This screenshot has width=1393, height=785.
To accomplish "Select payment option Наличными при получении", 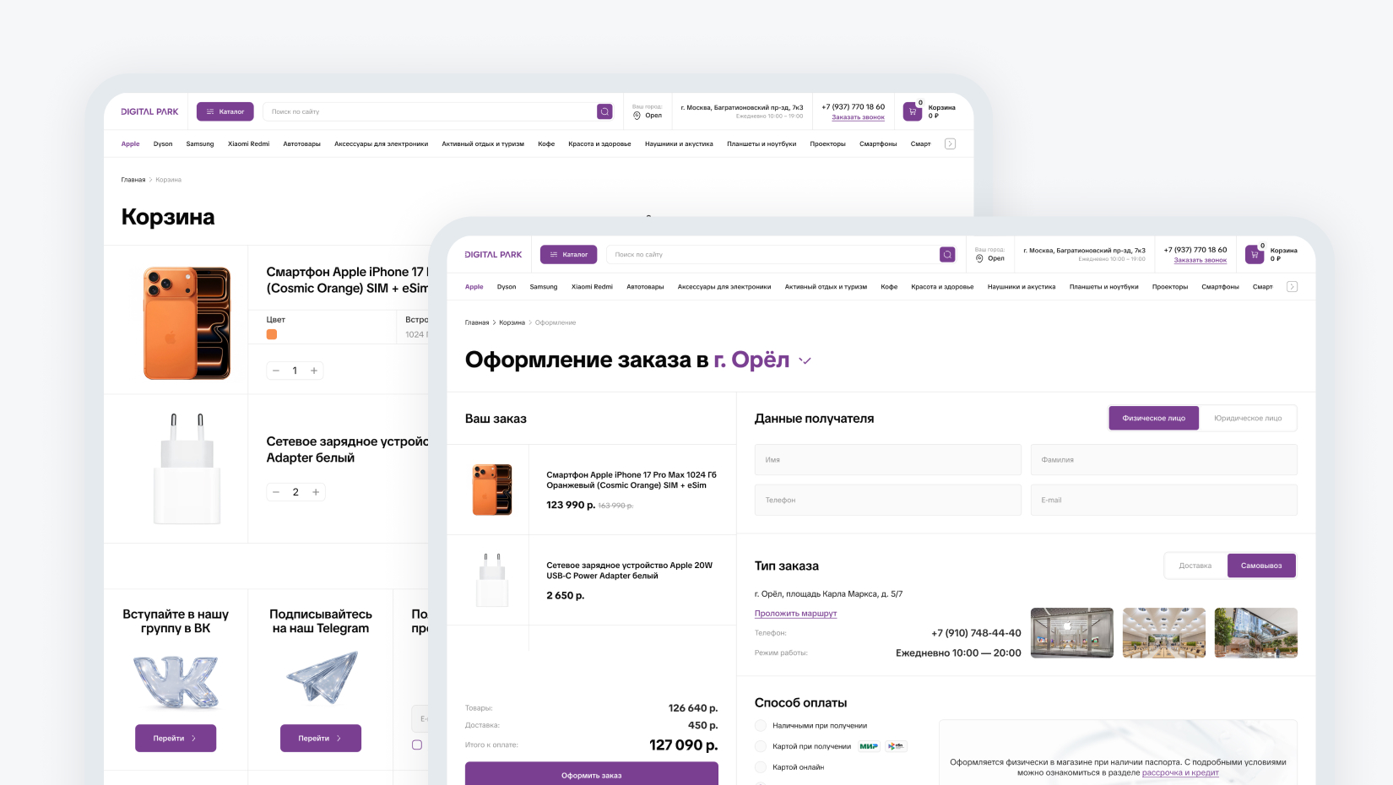I will (x=761, y=724).
